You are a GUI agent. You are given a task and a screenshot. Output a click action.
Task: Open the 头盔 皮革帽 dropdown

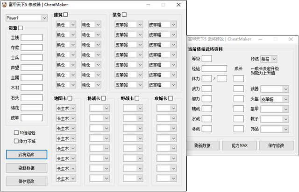coord(275,99)
